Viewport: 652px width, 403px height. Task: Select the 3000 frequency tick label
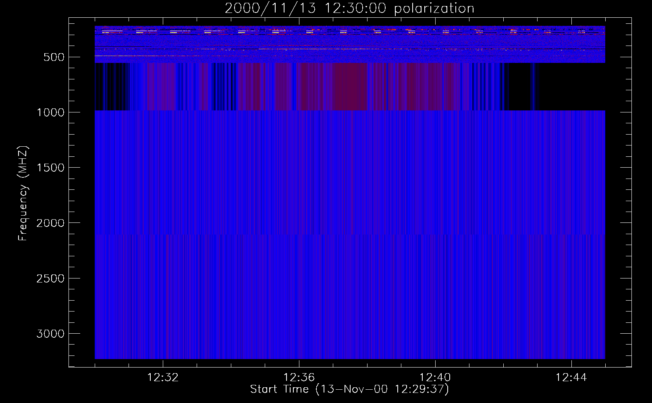coord(50,334)
